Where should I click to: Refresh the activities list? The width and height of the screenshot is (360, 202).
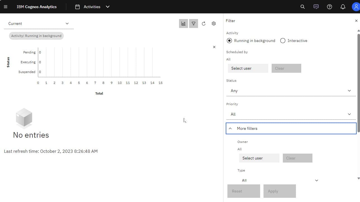point(204,24)
